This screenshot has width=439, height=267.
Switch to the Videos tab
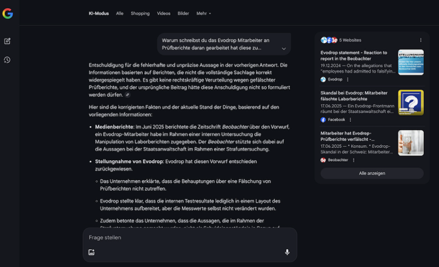click(x=163, y=14)
